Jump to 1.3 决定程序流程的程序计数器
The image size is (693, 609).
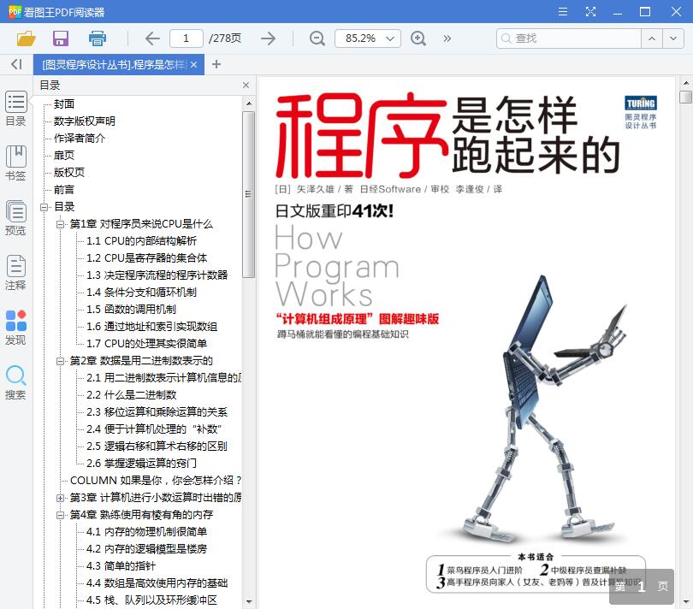157,275
